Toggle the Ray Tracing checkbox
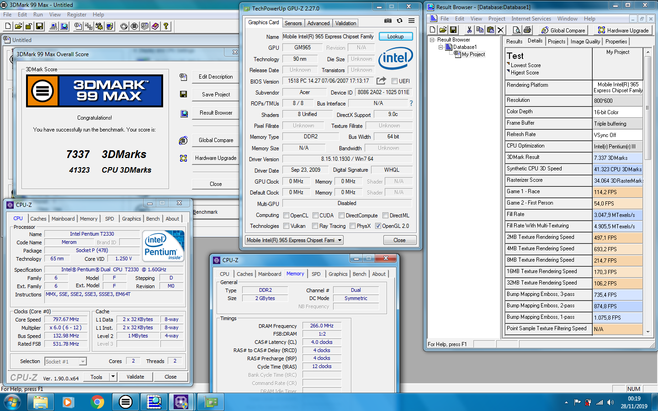658x411 pixels. (x=315, y=226)
